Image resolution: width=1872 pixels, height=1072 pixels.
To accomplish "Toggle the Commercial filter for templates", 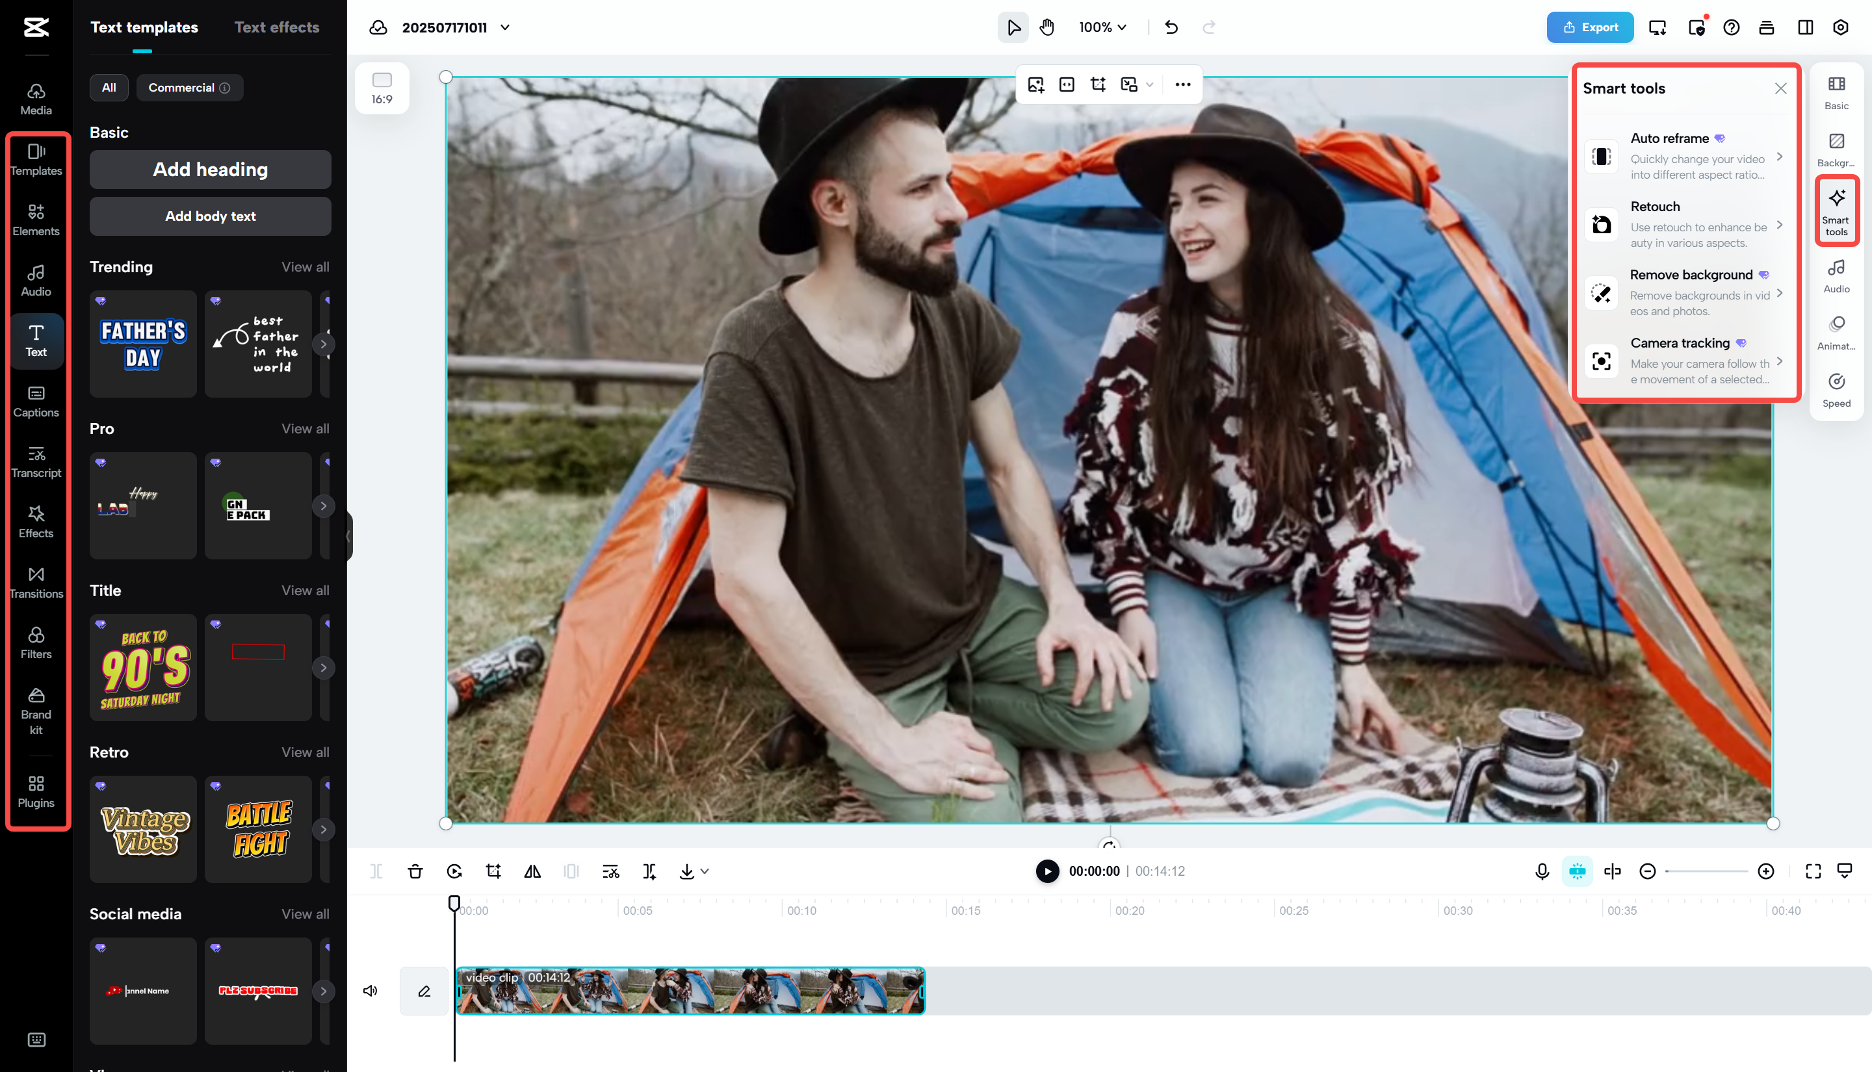I will pyautogui.click(x=189, y=87).
